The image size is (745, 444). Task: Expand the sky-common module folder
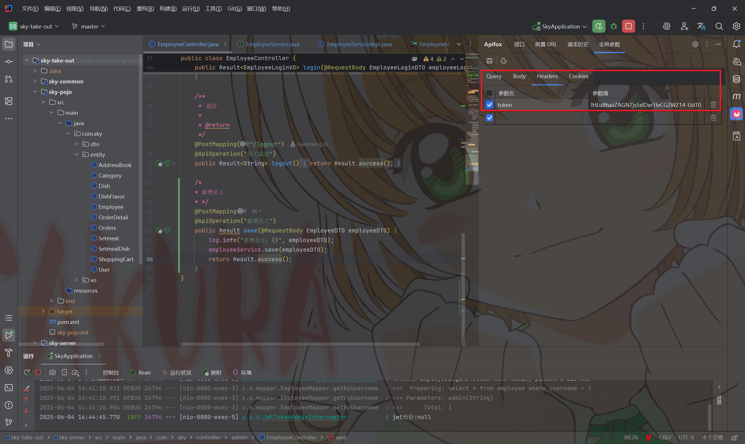[x=35, y=81]
